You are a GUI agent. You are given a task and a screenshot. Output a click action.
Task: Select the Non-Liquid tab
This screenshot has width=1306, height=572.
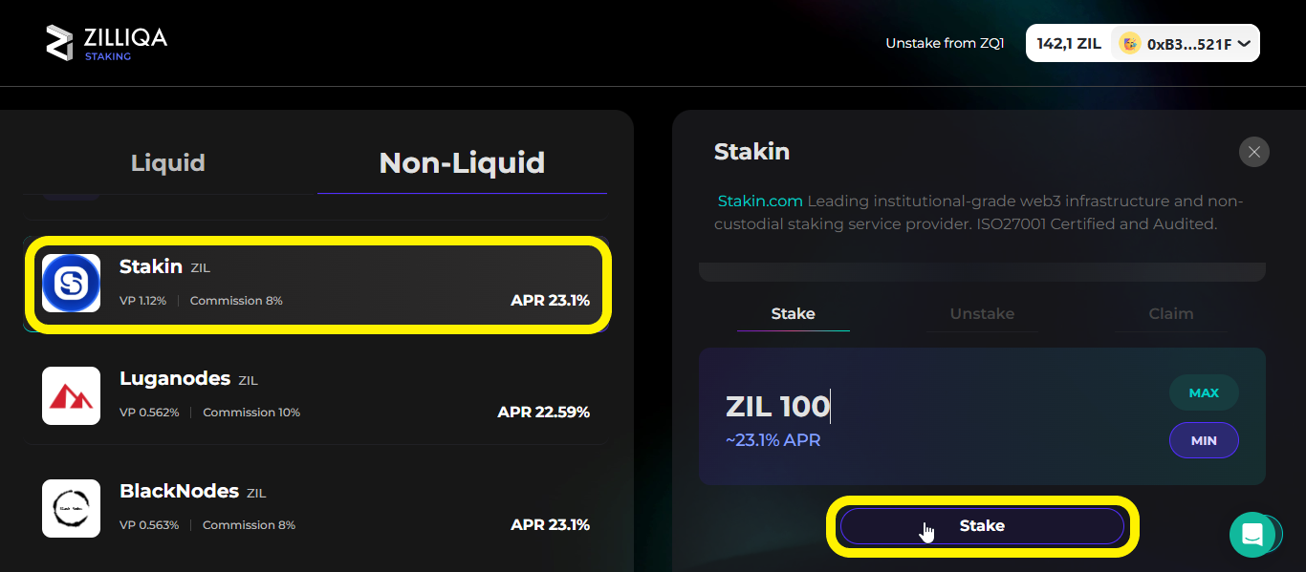[x=462, y=162]
